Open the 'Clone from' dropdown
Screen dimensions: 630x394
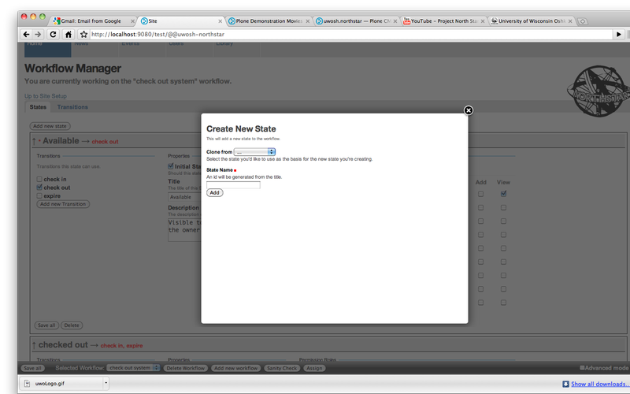[x=254, y=151]
